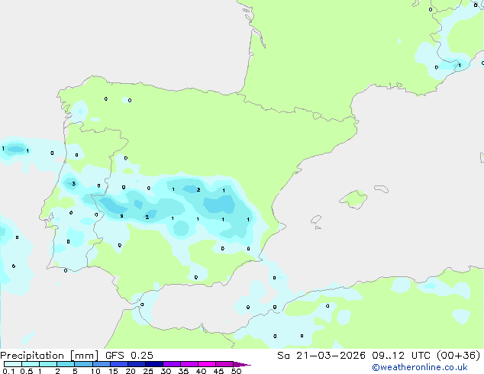Click the above-50 arrow at legend end

tap(242, 364)
